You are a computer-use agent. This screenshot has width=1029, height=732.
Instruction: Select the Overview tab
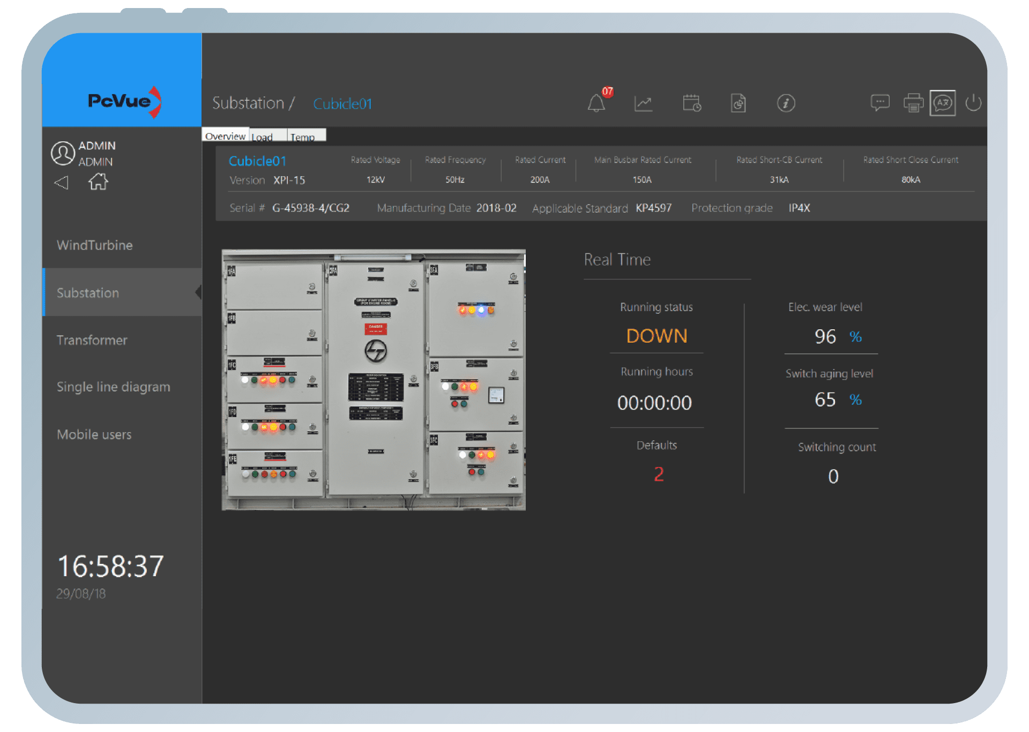tap(225, 135)
